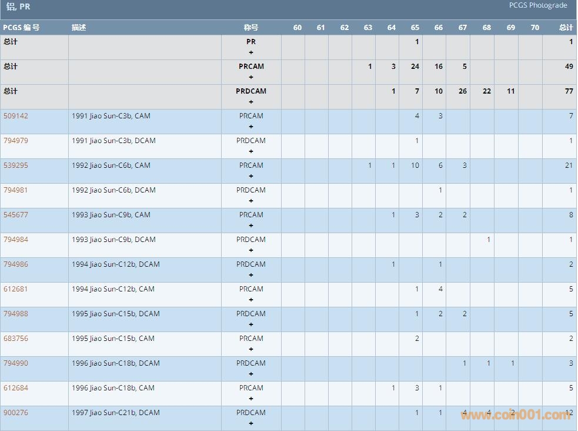Click plus icon for 1993 Jiao Sun-C9b, DCAM
Screen dimensions: 578x431
coord(251,250)
